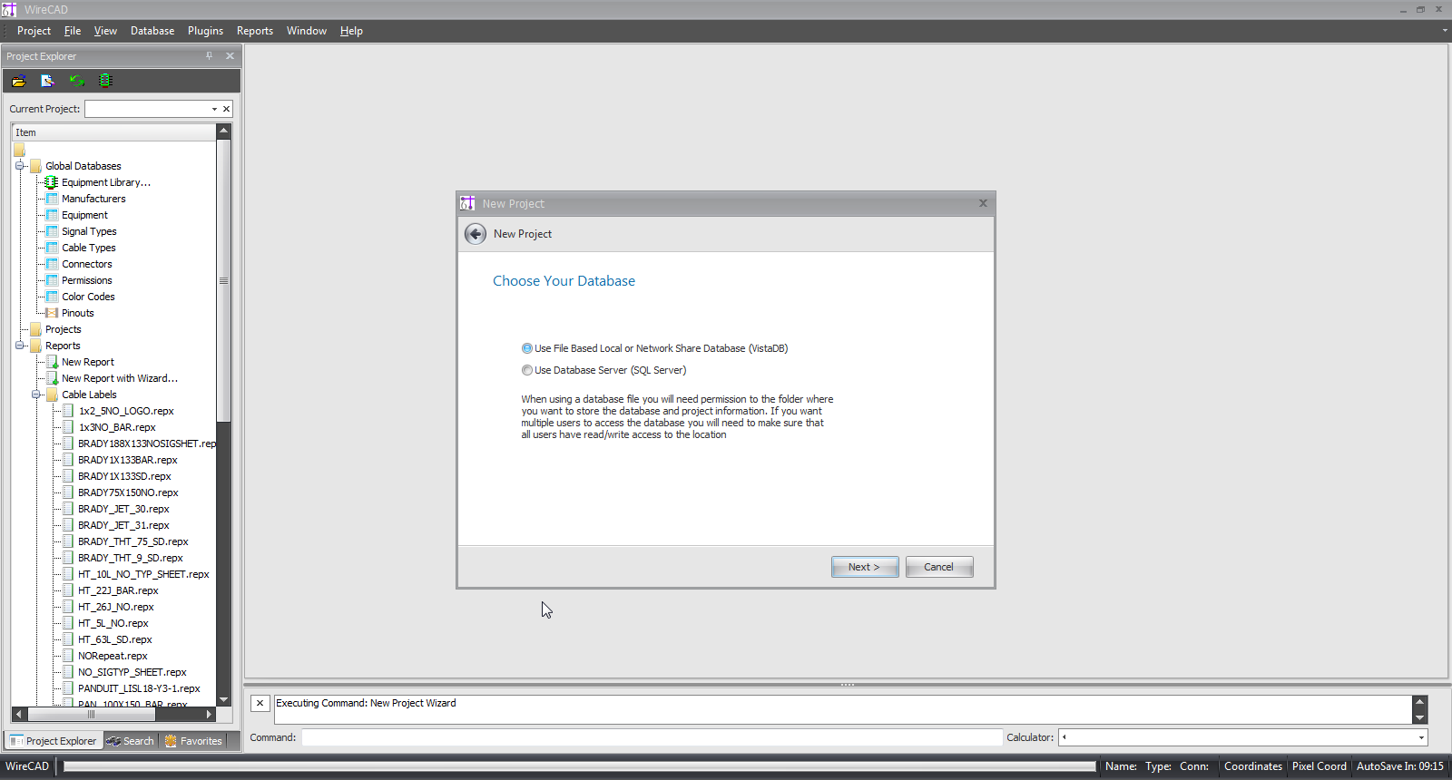Click the Projects folder icon

(x=35, y=329)
